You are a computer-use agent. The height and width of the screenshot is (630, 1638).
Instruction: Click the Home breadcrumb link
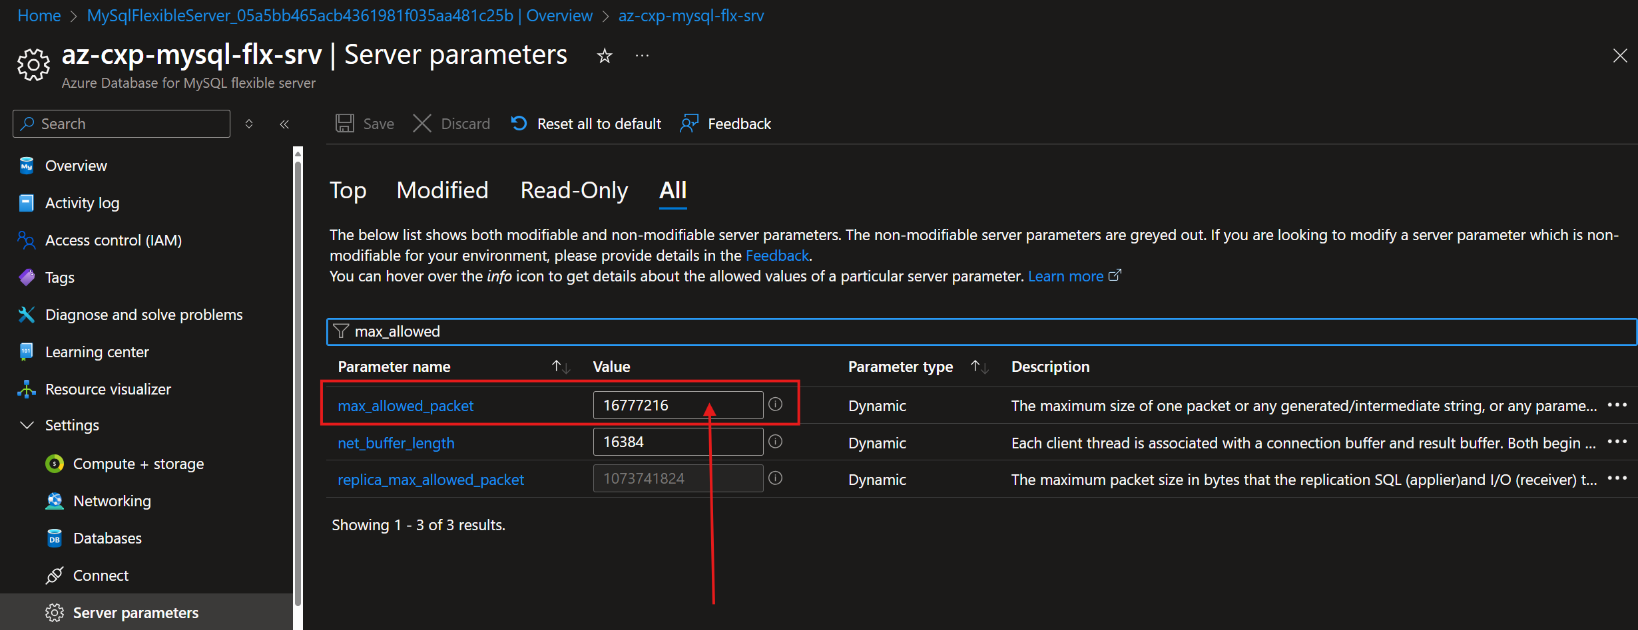point(39,16)
